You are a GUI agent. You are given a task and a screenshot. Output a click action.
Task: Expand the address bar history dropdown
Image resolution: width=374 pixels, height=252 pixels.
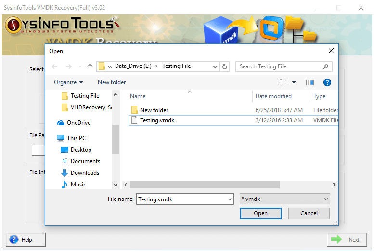click(214, 66)
